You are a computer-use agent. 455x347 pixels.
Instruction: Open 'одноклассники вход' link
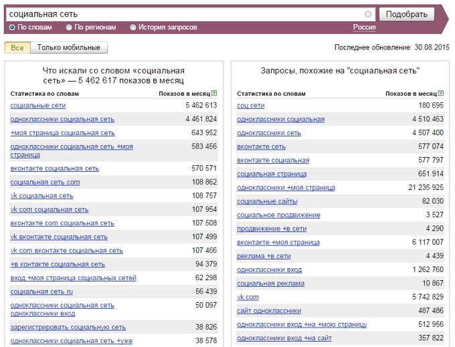coord(269,269)
